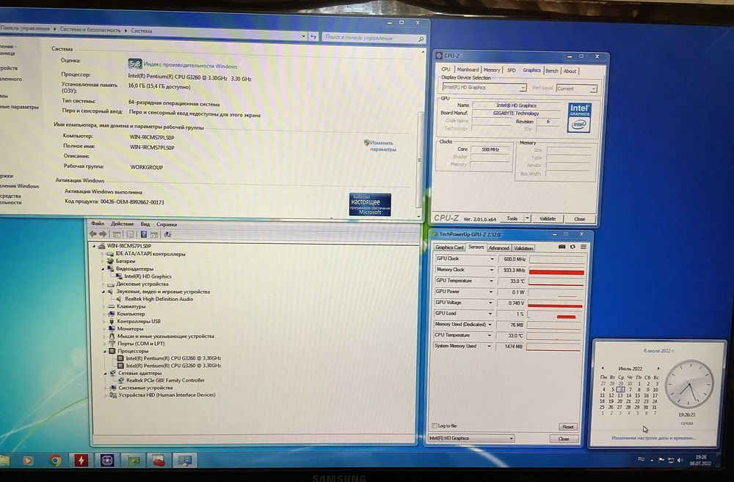Image resolution: width=734 pixels, height=482 pixels.
Task: Click the Система breadcrumb in address bar
Action: pyautogui.click(x=142, y=31)
